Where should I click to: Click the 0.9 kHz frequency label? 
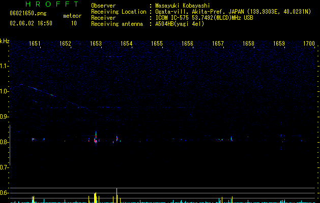(x=4, y=117)
